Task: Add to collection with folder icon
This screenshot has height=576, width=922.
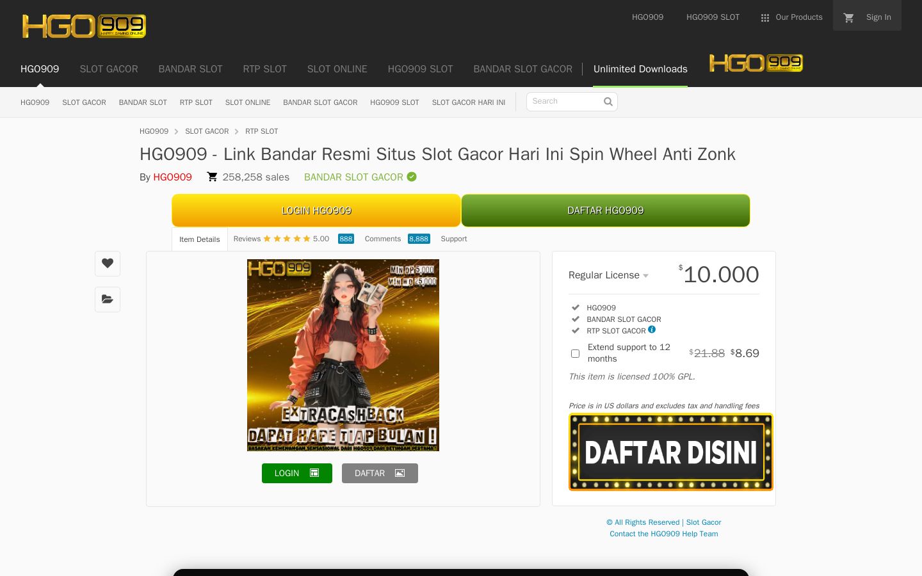Action: (x=108, y=299)
